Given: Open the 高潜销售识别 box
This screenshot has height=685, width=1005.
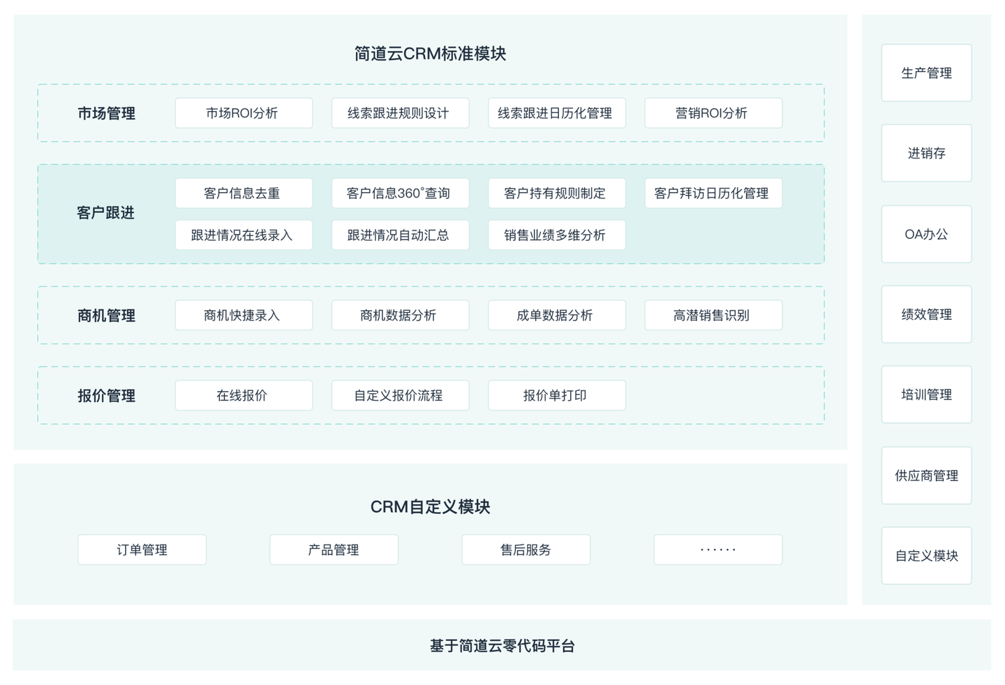Looking at the screenshot, I should click(713, 316).
